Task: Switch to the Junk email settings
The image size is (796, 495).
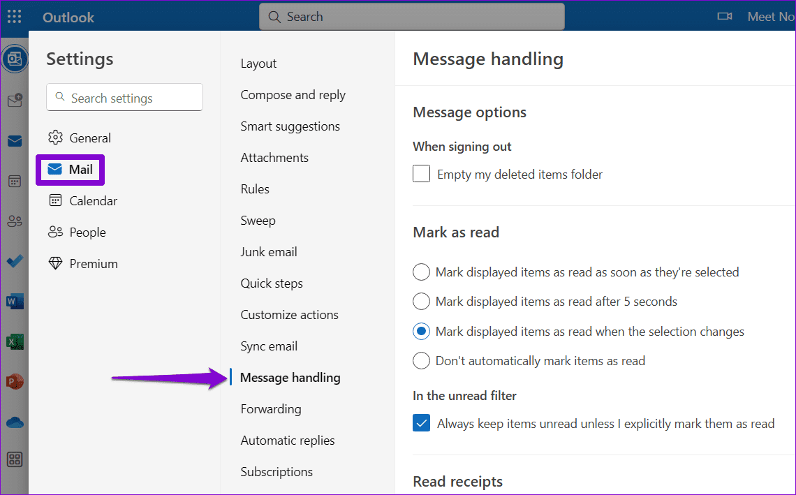Action: [x=268, y=251]
